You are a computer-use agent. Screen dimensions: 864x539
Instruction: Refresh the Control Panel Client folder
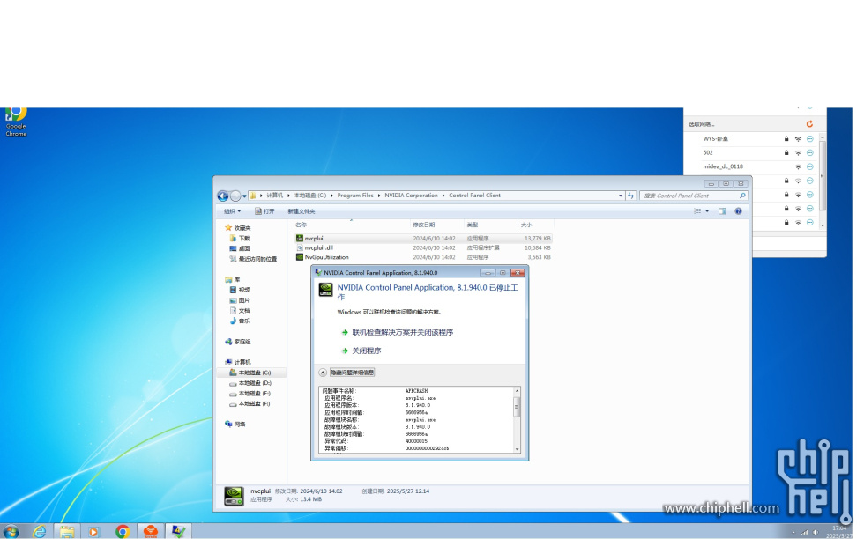point(631,196)
